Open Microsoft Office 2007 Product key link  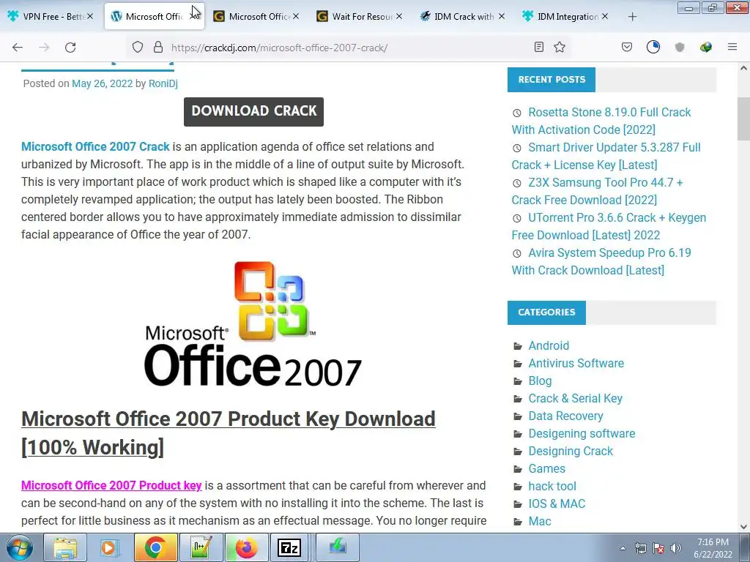(111, 485)
